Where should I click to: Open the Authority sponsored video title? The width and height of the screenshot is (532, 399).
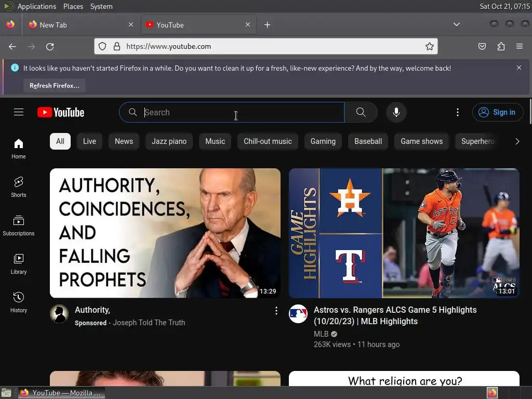pos(92,310)
